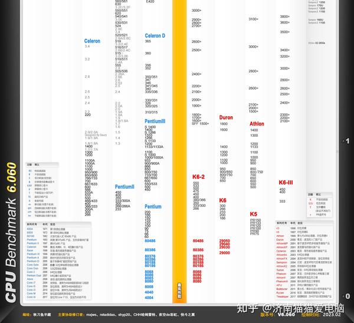Click the scale marker labeled 0
Viewport: 354px width, 323px height.
tap(348, 296)
